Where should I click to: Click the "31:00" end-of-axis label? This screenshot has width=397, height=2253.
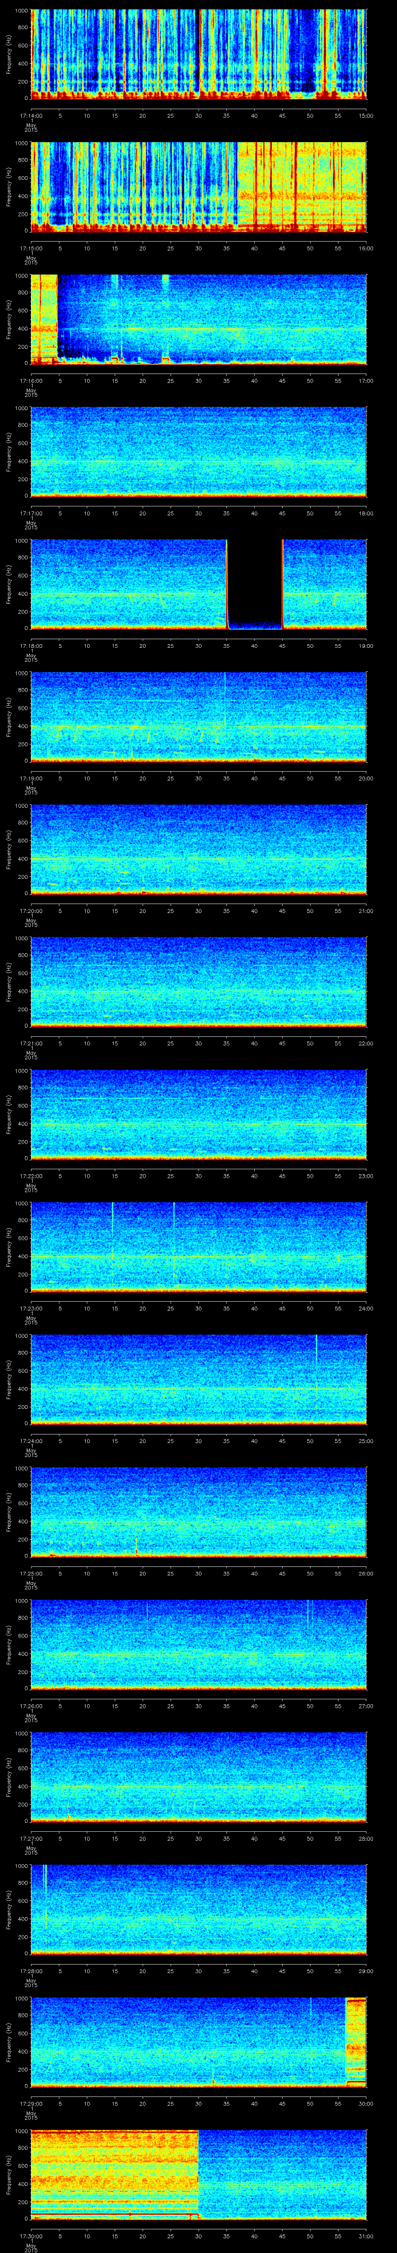pyautogui.click(x=366, y=2236)
